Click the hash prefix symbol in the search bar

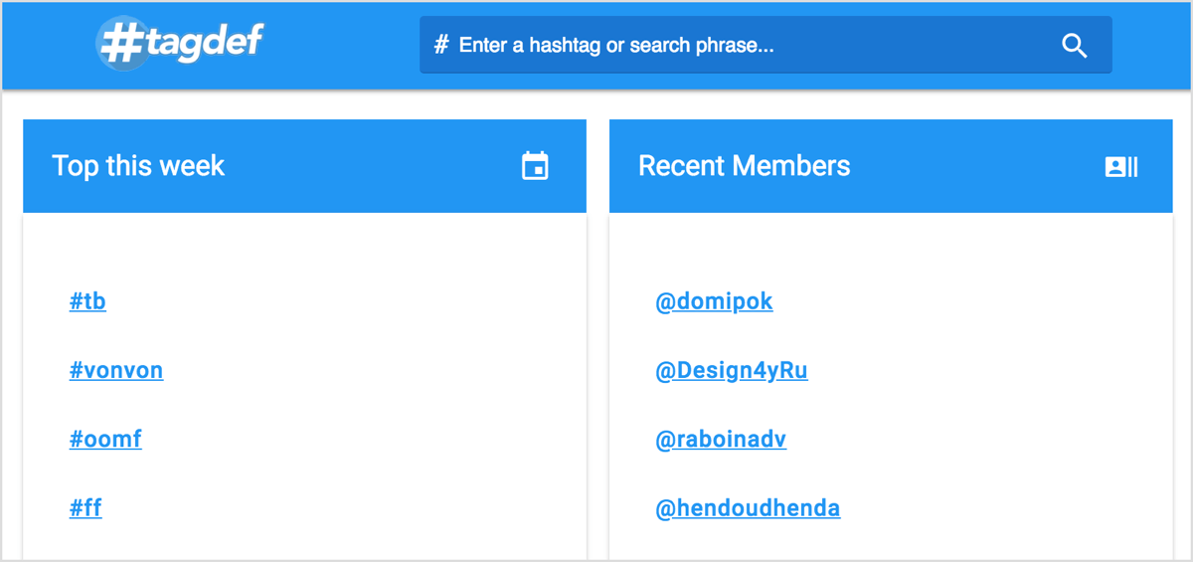[x=441, y=45]
